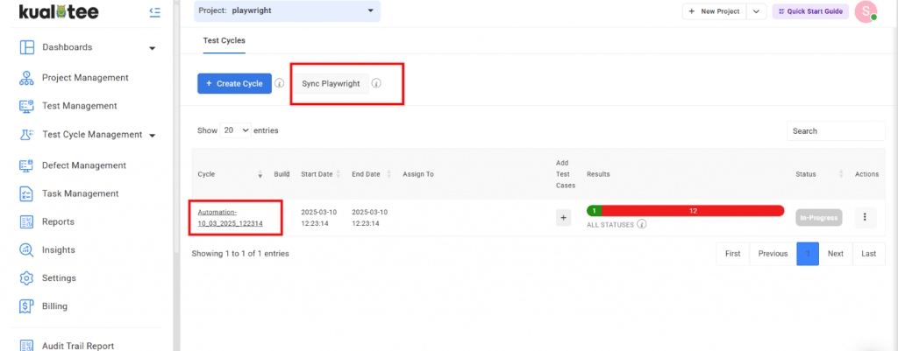Click the Test Cycle Management flask icon

27,135
